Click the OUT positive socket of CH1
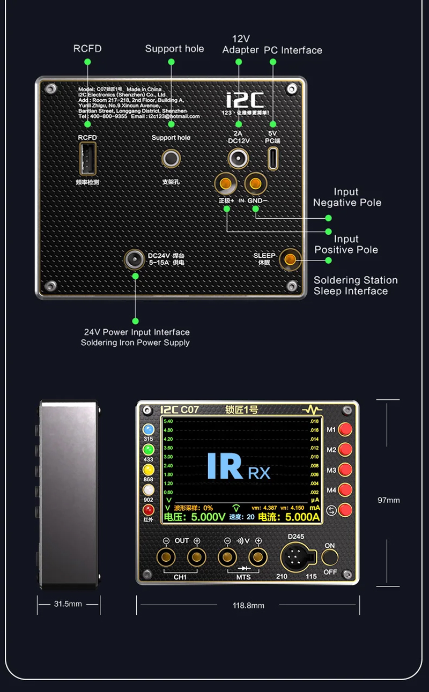This screenshot has width=429, height=692. point(197,557)
